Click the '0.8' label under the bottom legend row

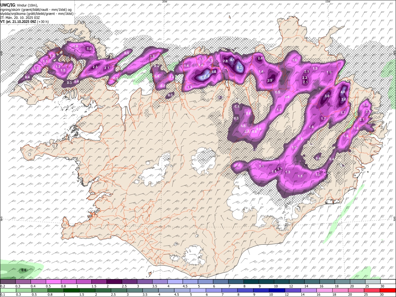click(x=50, y=295)
